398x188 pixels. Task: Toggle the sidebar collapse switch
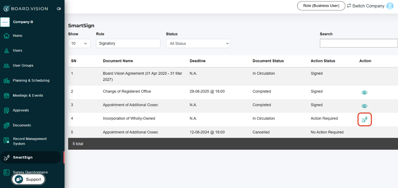(59, 9)
